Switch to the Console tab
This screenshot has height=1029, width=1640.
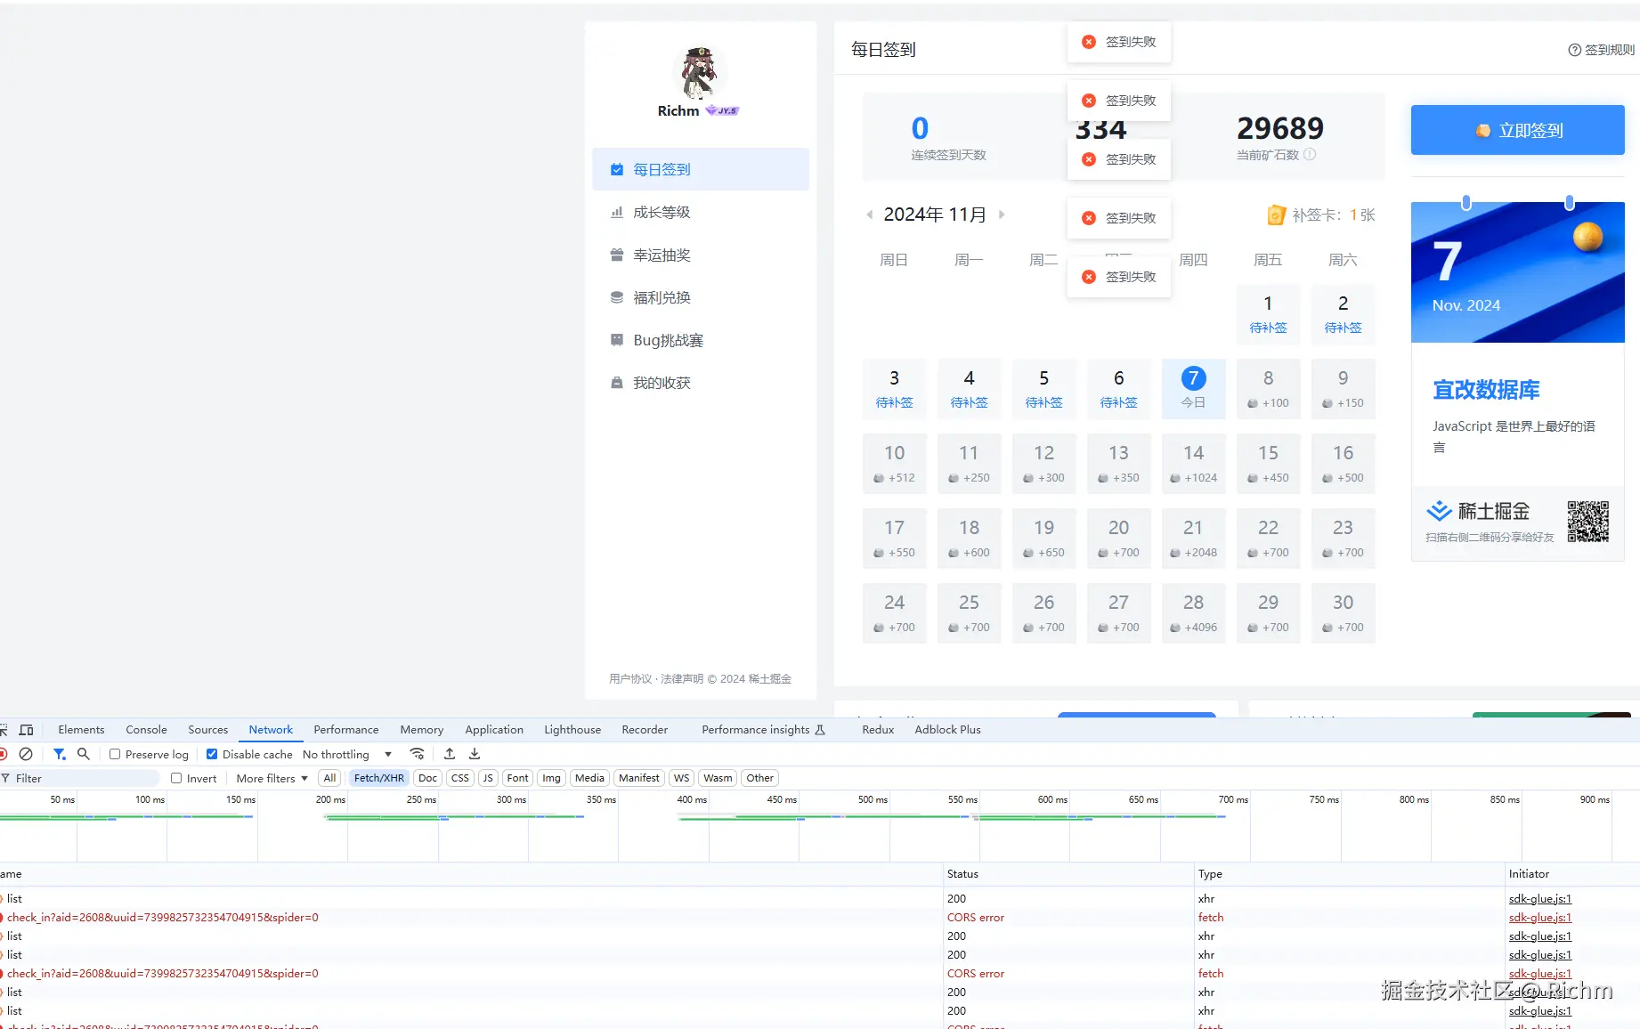pyautogui.click(x=146, y=730)
